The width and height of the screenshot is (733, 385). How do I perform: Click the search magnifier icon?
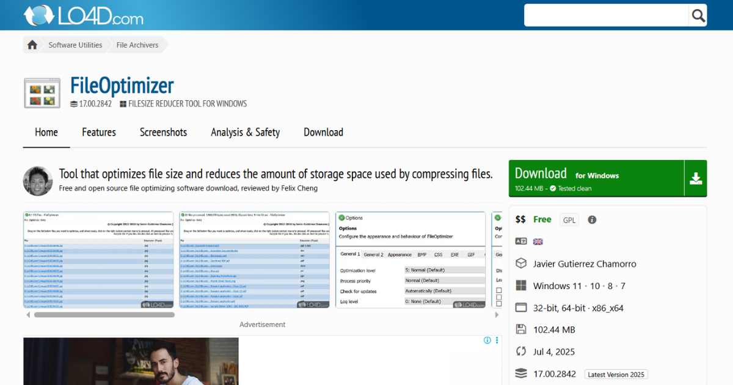(x=698, y=15)
